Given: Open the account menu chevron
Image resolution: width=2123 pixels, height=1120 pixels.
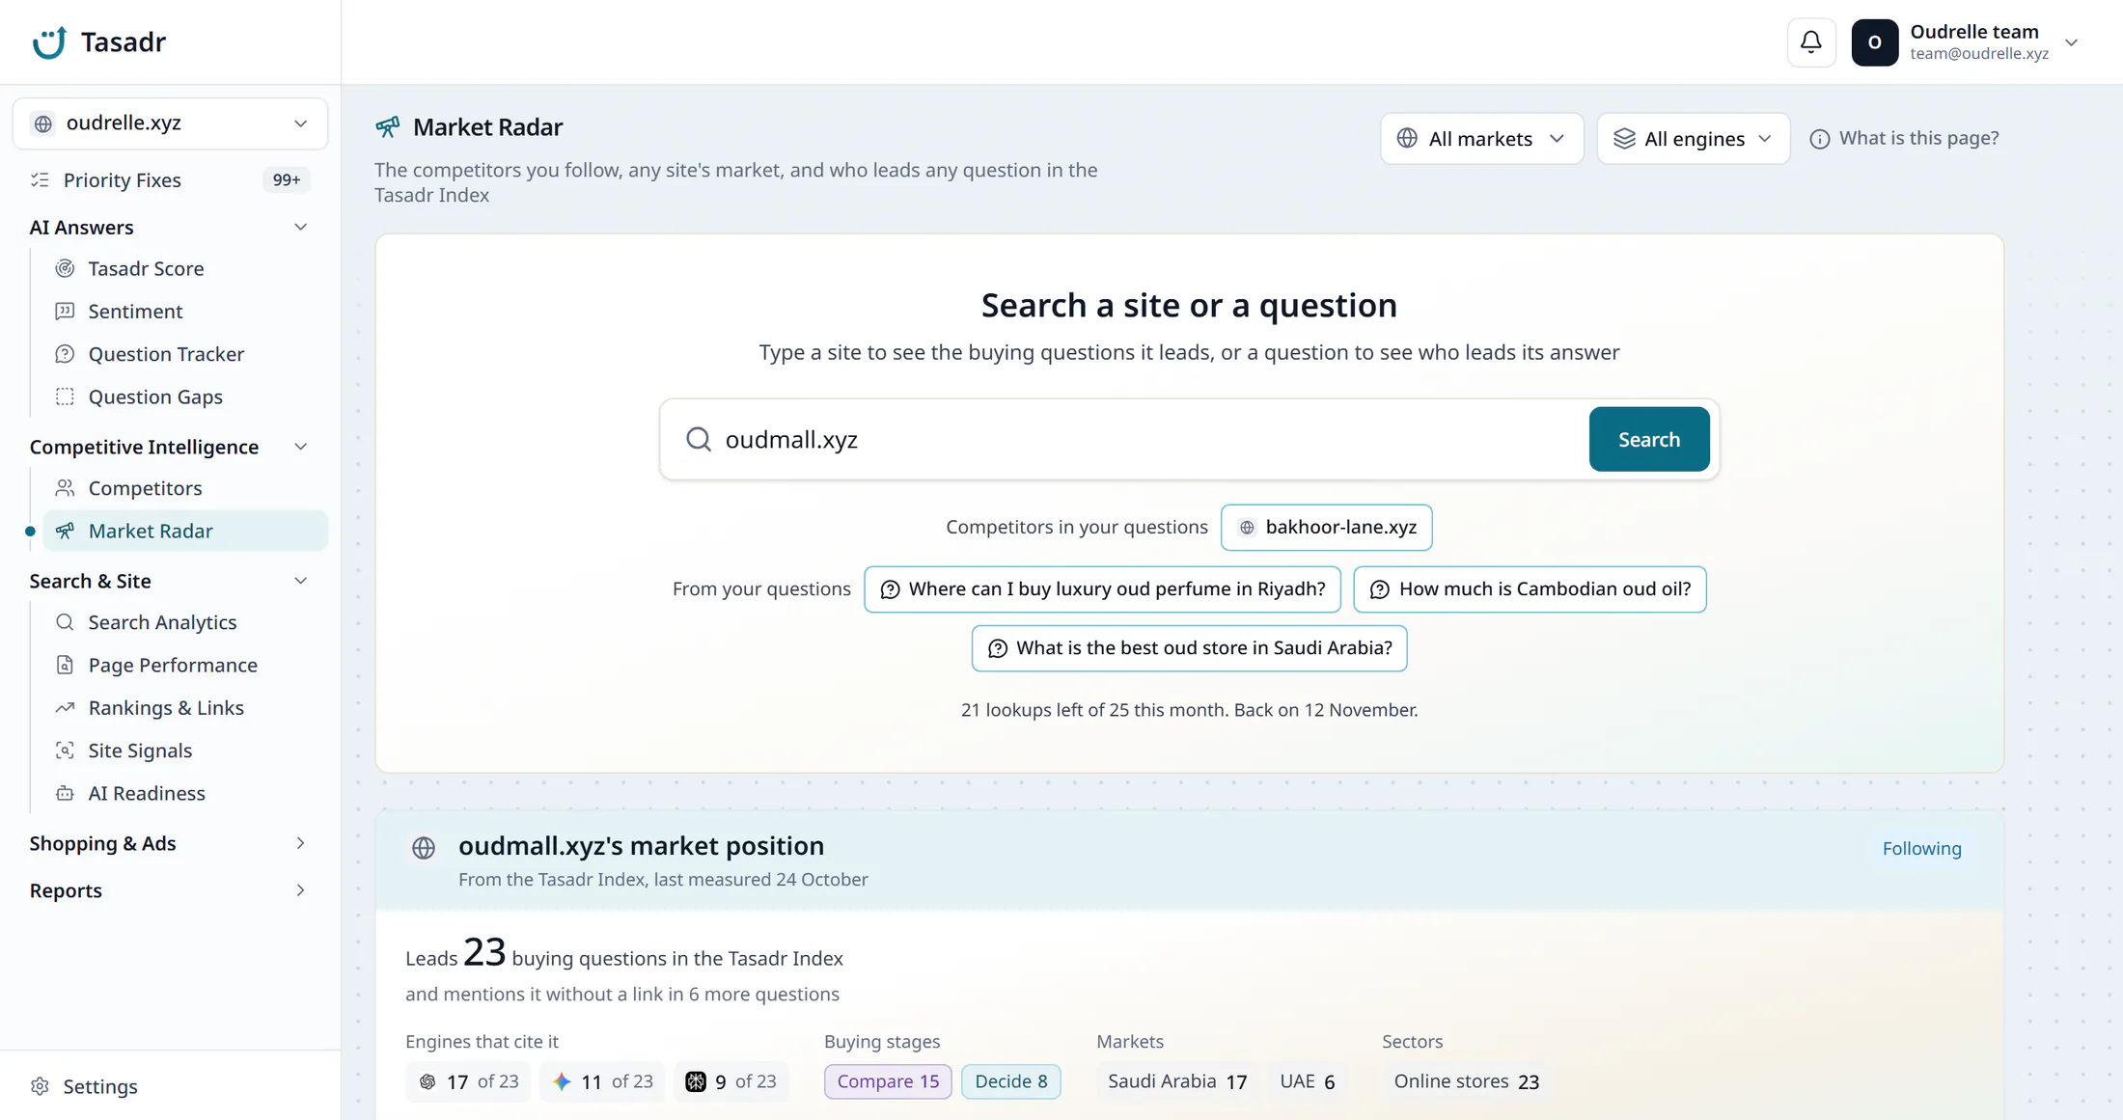Looking at the screenshot, I should tap(2071, 42).
